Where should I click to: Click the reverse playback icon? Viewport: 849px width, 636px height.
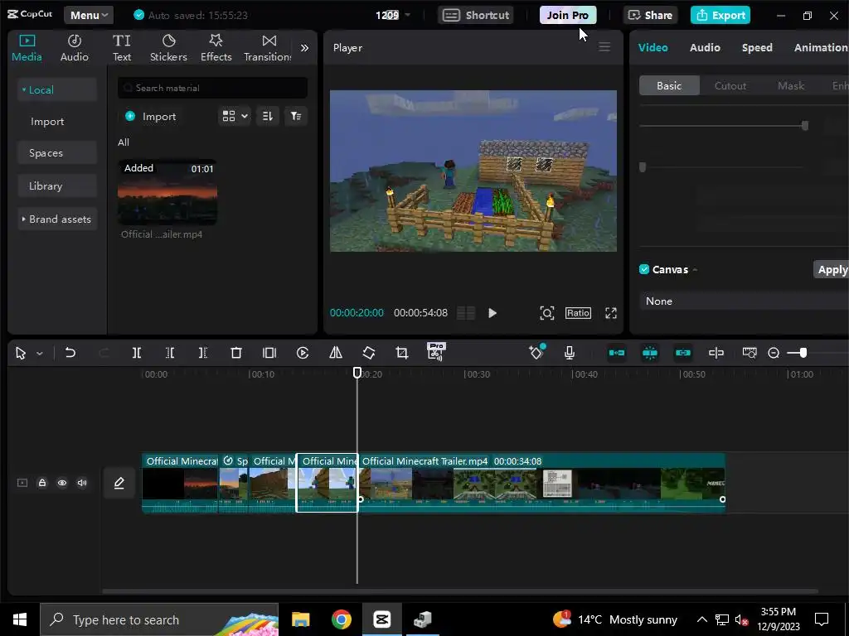pos(303,353)
